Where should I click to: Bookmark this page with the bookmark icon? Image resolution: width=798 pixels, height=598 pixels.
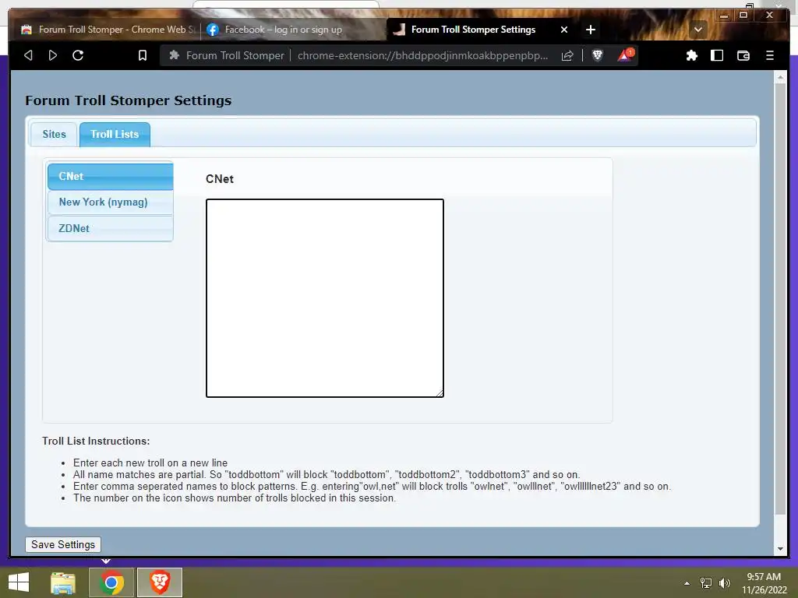click(143, 55)
